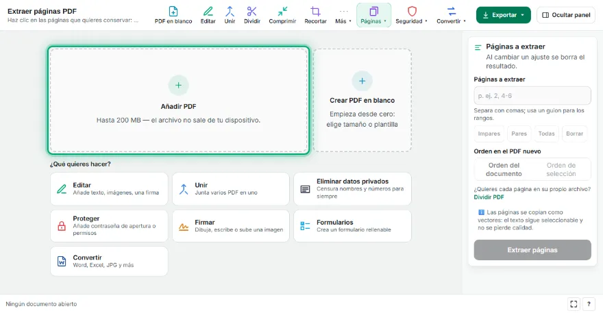Select the Recortar crop tool
Screen dimensions: 603x313
pyautogui.click(x=315, y=15)
